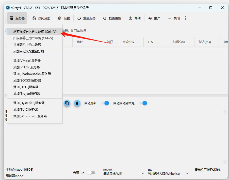Image resolution: width=229 pixels, height=180 pixels.
Task: Click the 重启服务 restart service icon
Action: click(79, 18)
